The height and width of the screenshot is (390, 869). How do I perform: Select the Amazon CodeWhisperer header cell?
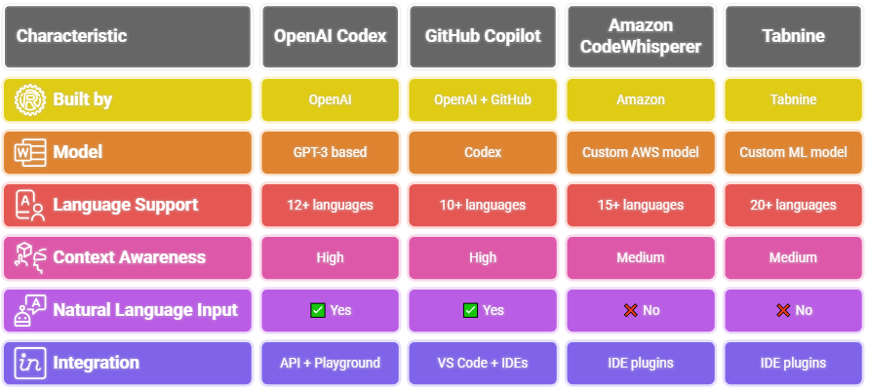(641, 37)
